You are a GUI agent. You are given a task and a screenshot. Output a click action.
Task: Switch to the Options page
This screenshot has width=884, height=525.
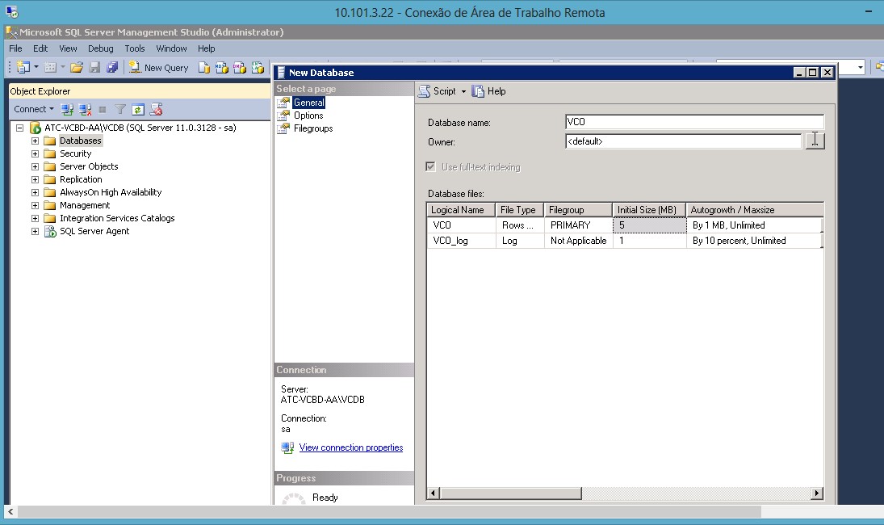308,115
